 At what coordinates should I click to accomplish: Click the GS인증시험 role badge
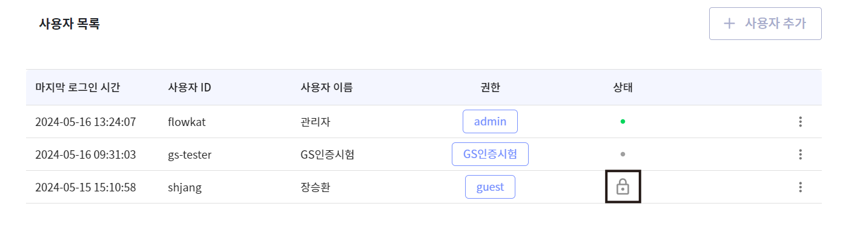coord(491,154)
